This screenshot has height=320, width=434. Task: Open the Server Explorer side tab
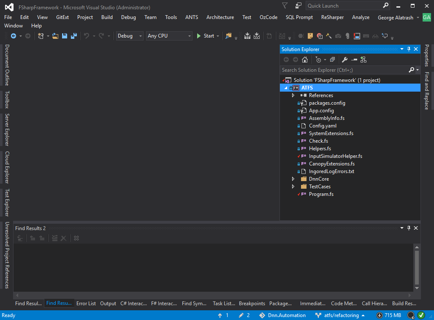(x=7, y=130)
